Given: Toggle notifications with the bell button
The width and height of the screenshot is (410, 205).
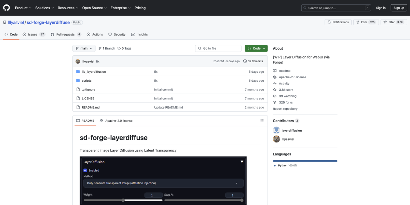Looking at the screenshot, I should (338, 22).
